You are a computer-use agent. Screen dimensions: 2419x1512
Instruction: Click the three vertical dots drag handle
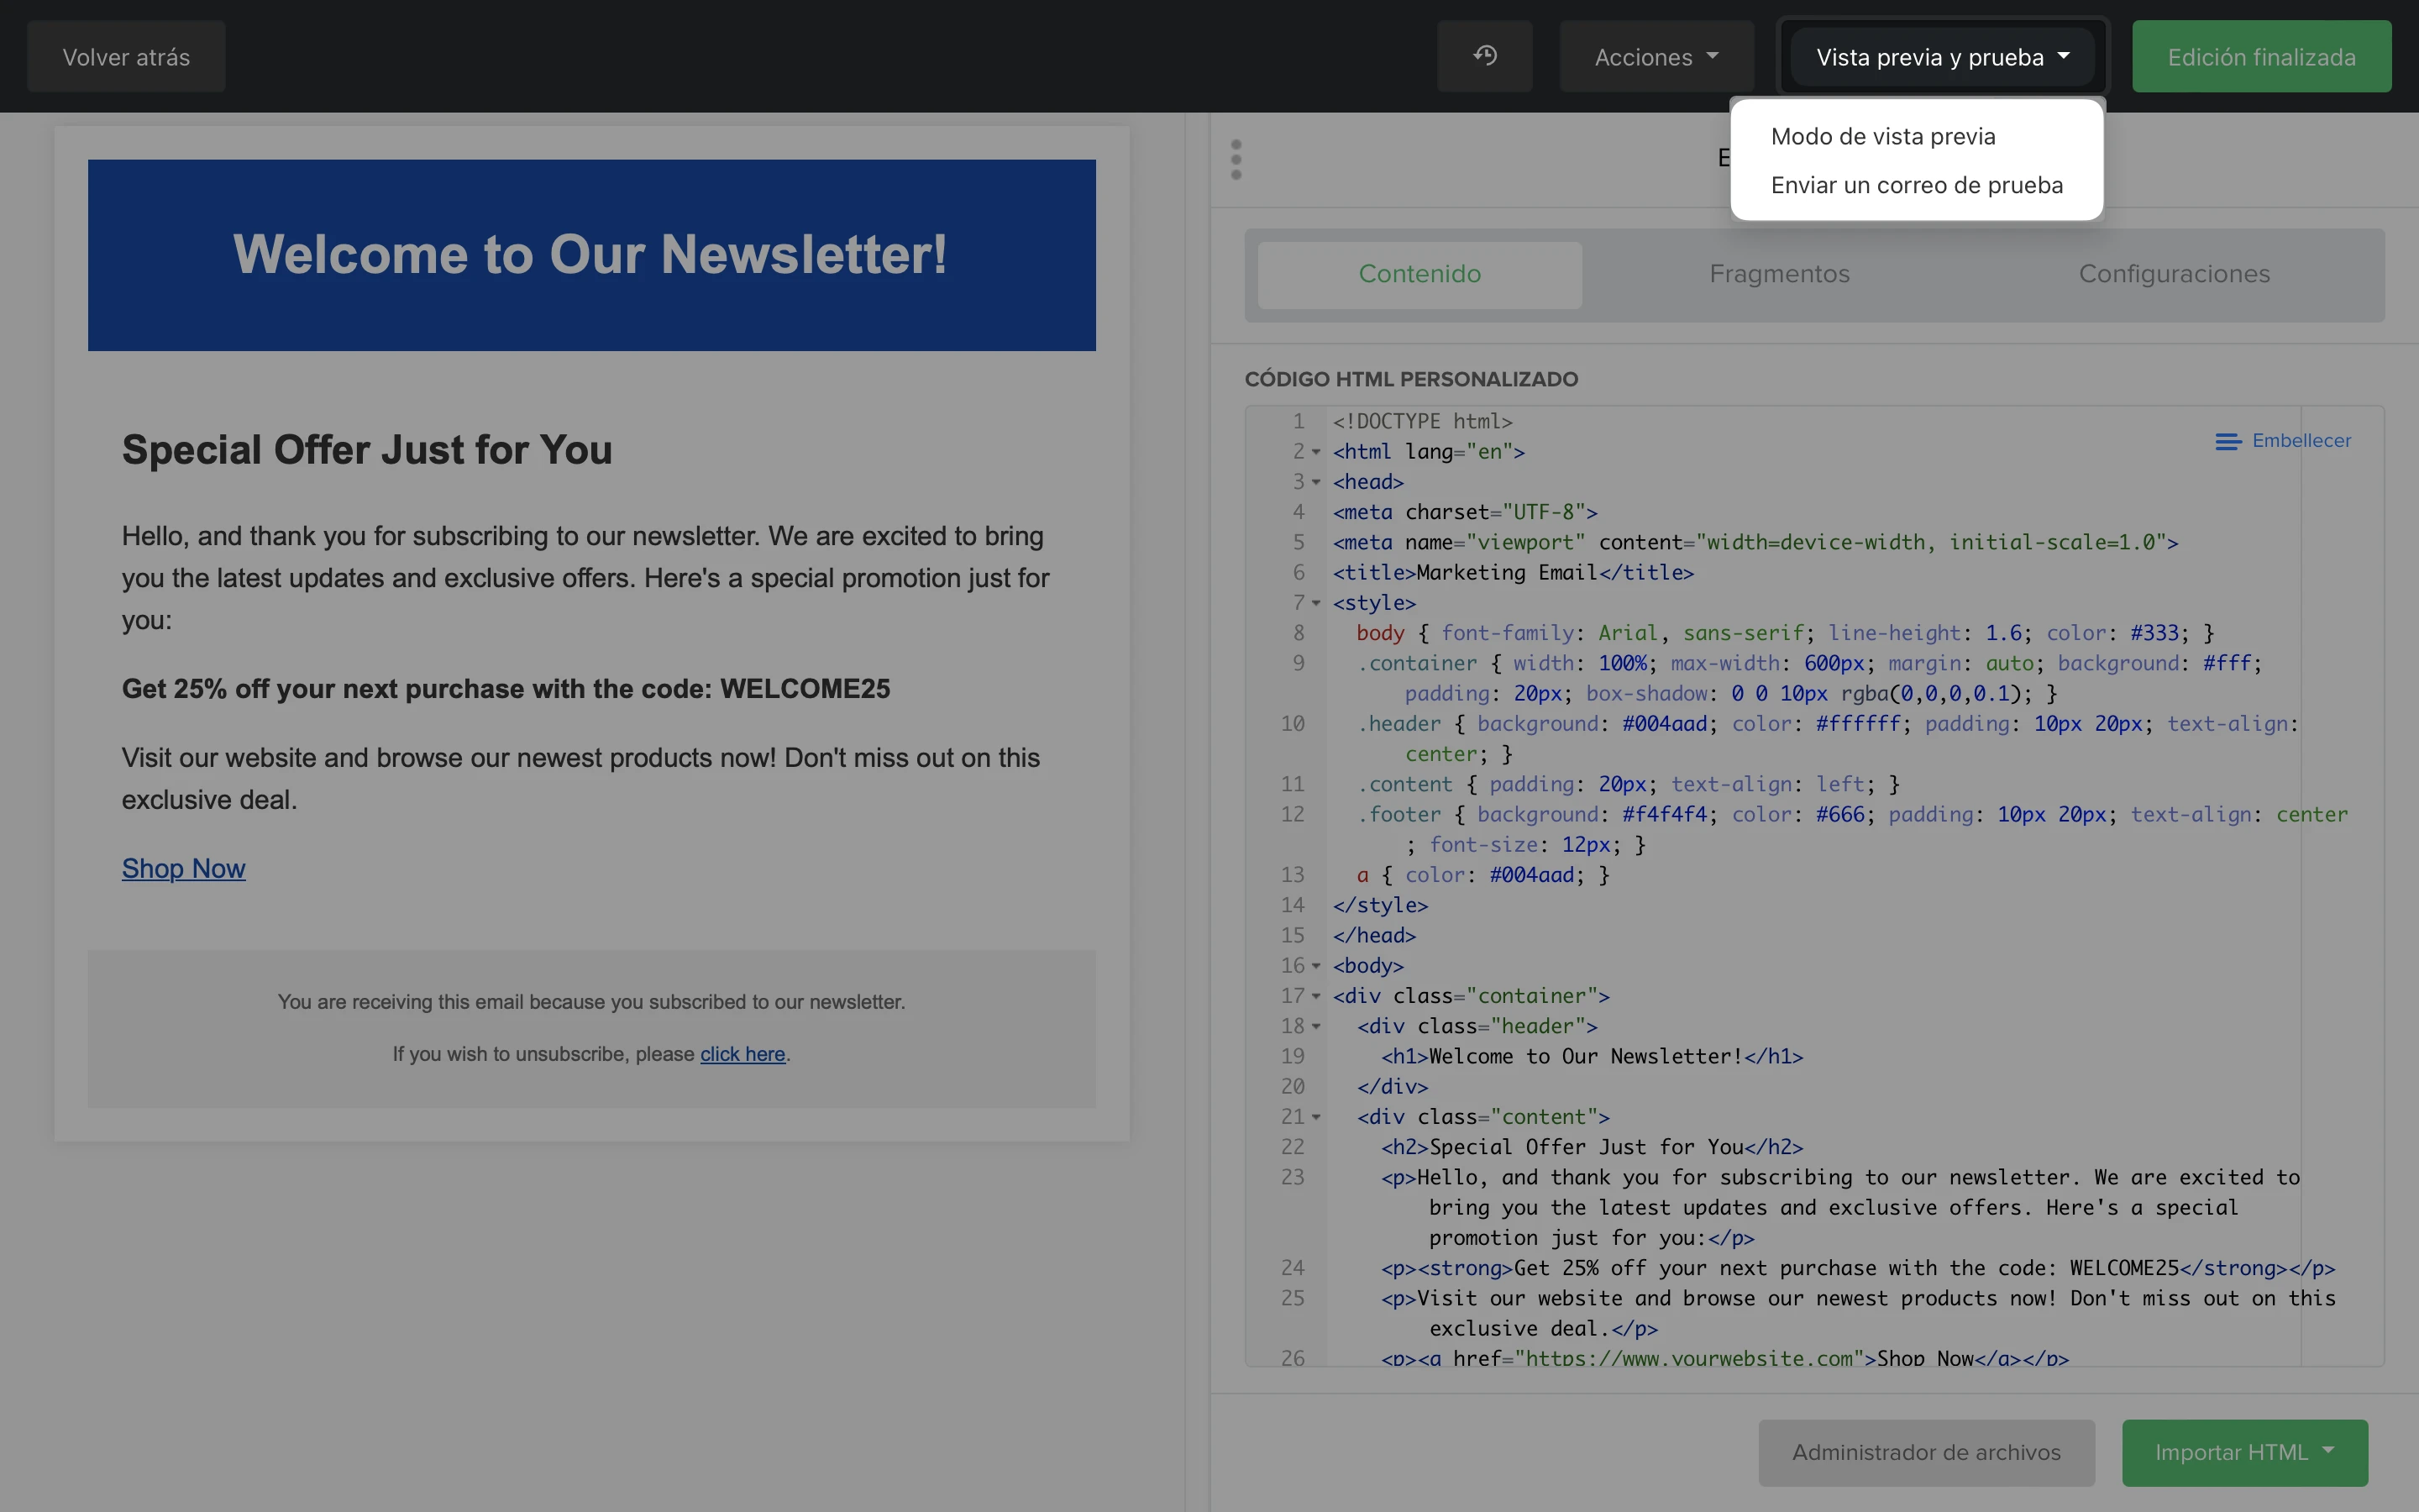point(1236,160)
